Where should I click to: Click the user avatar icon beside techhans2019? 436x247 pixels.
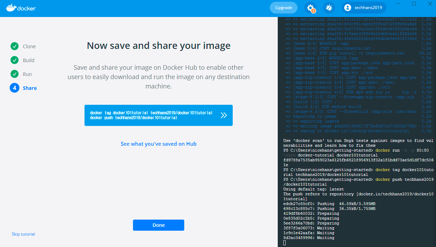(348, 8)
